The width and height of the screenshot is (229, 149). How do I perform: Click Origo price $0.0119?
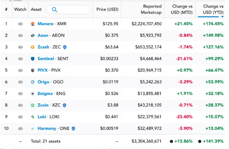point(110,82)
